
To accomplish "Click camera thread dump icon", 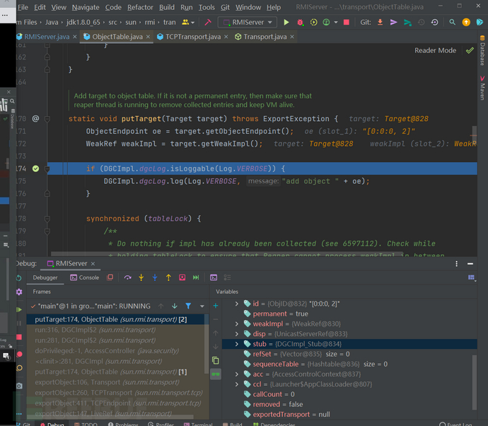I will click(x=19, y=386).
